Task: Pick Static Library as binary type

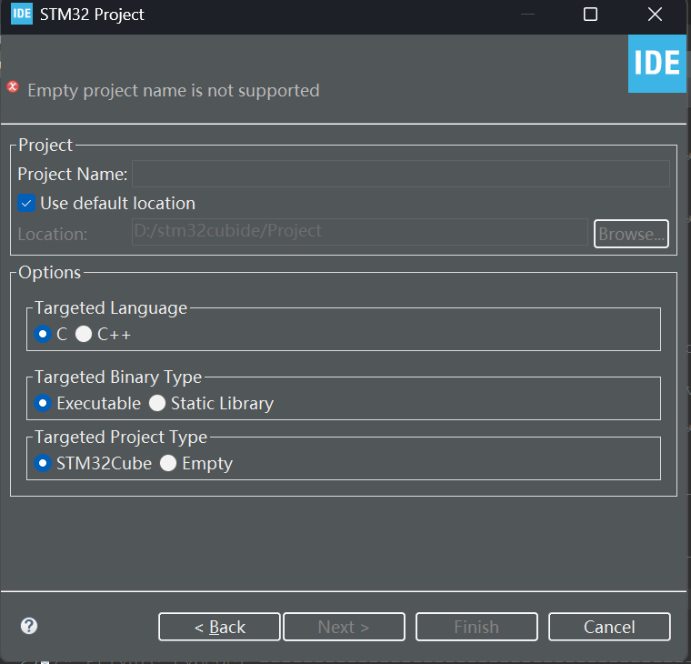Action: (157, 403)
